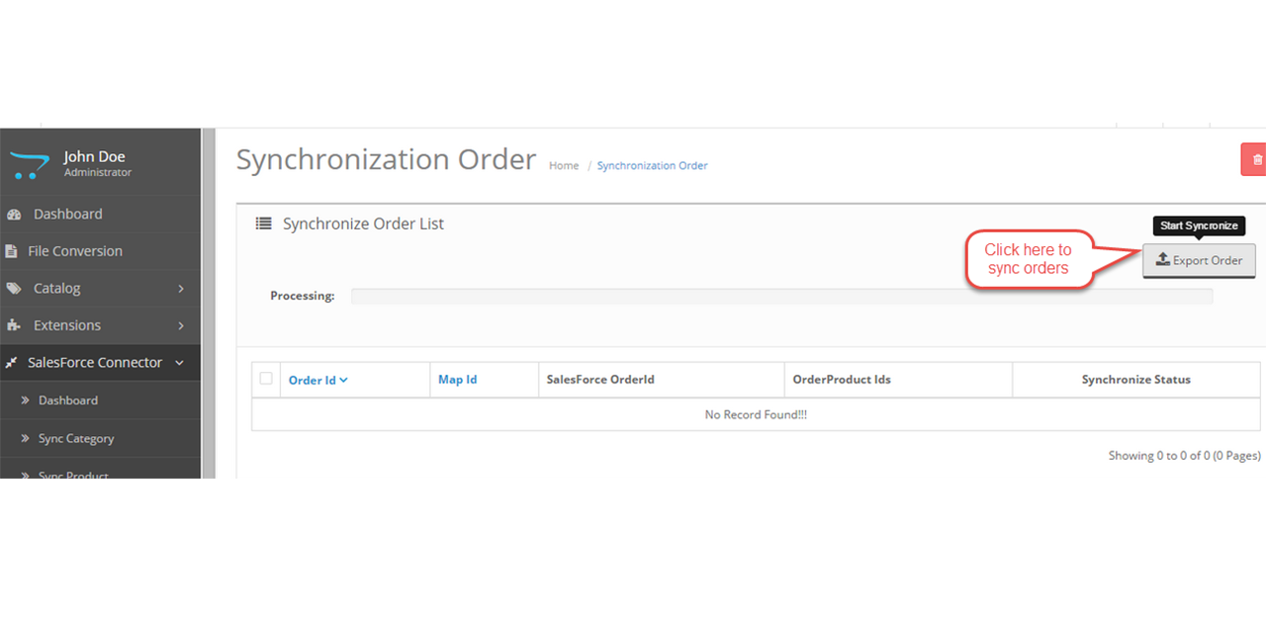Click the Processing progress bar

click(x=781, y=296)
